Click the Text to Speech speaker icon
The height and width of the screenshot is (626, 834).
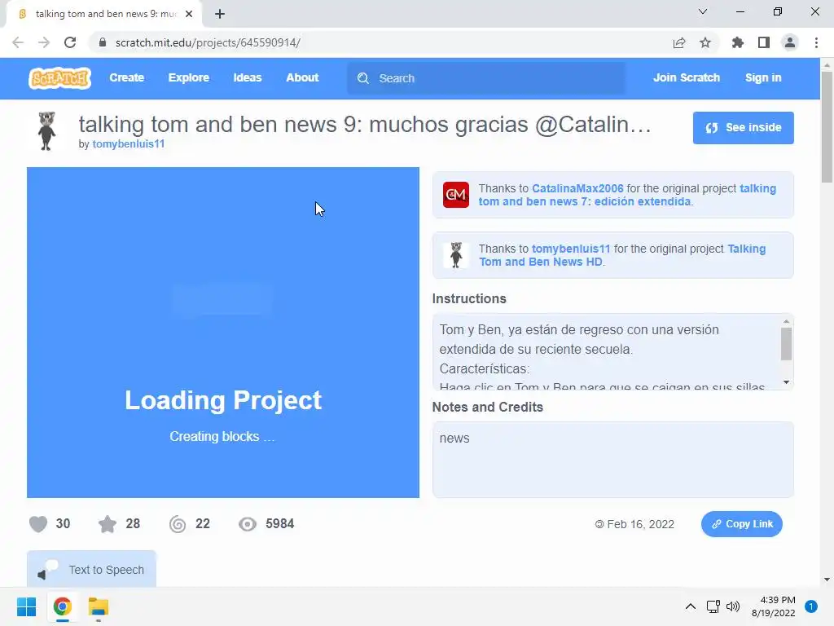coord(46,570)
